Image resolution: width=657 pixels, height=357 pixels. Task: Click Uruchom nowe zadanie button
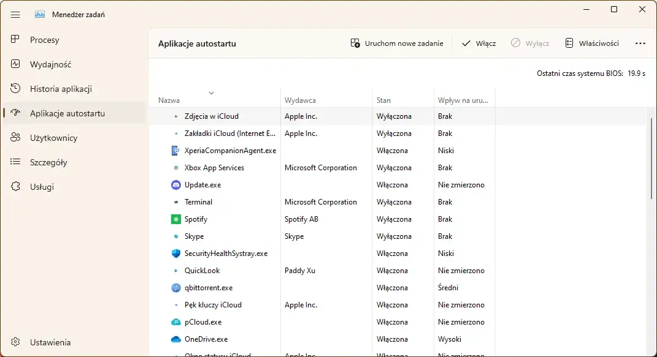pos(396,43)
